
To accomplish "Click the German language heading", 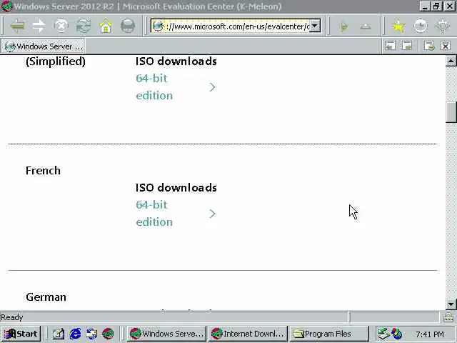I will coord(46,297).
